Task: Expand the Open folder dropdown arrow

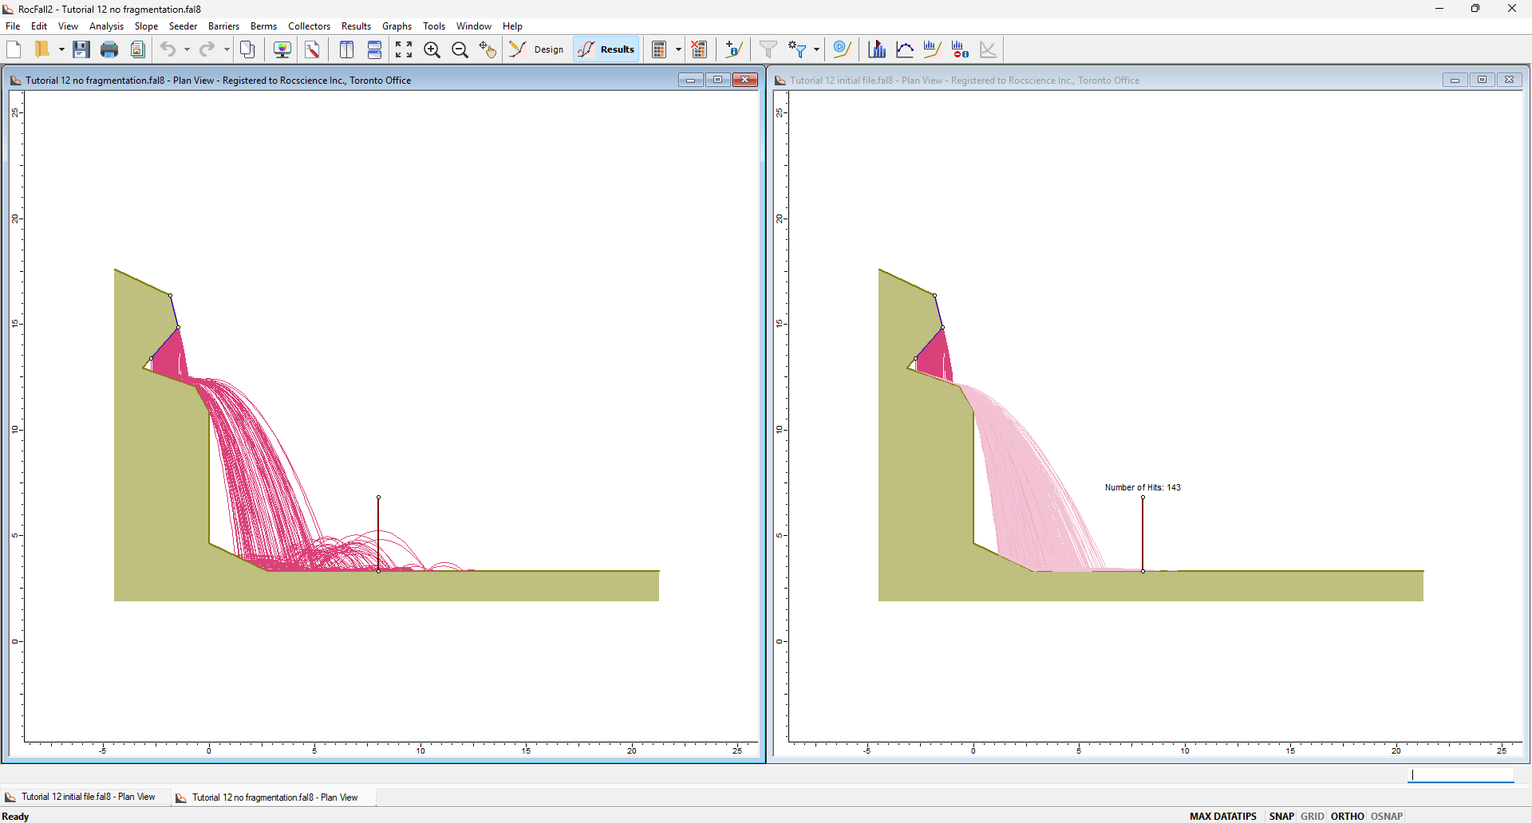Action: coord(61,49)
